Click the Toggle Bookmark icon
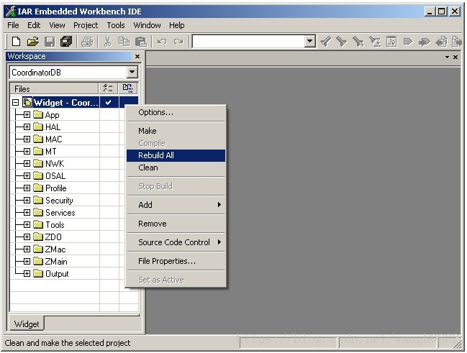This screenshot has width=467, height=353. (x=408, y=42)
